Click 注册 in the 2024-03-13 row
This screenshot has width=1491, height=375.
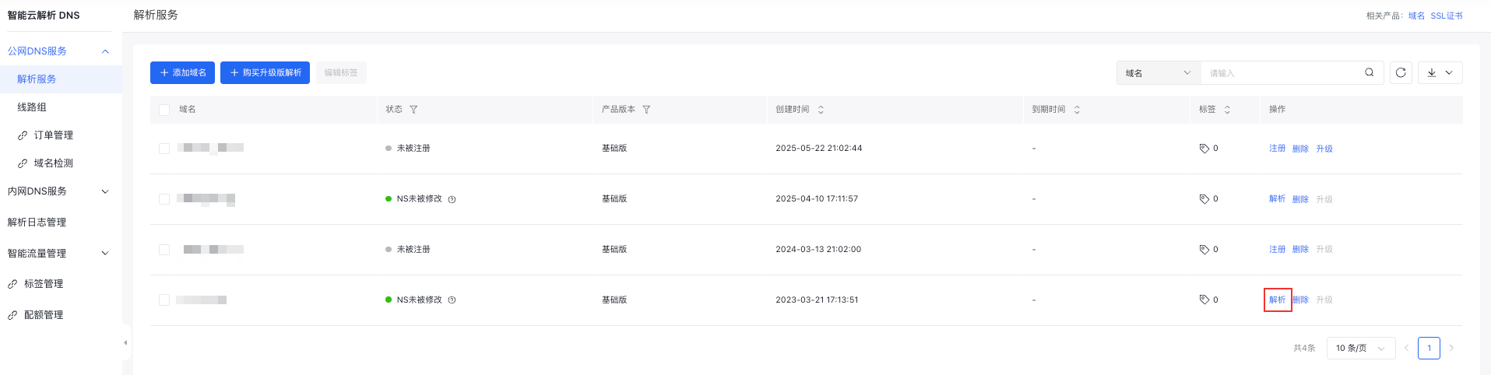click(1277, 250)
